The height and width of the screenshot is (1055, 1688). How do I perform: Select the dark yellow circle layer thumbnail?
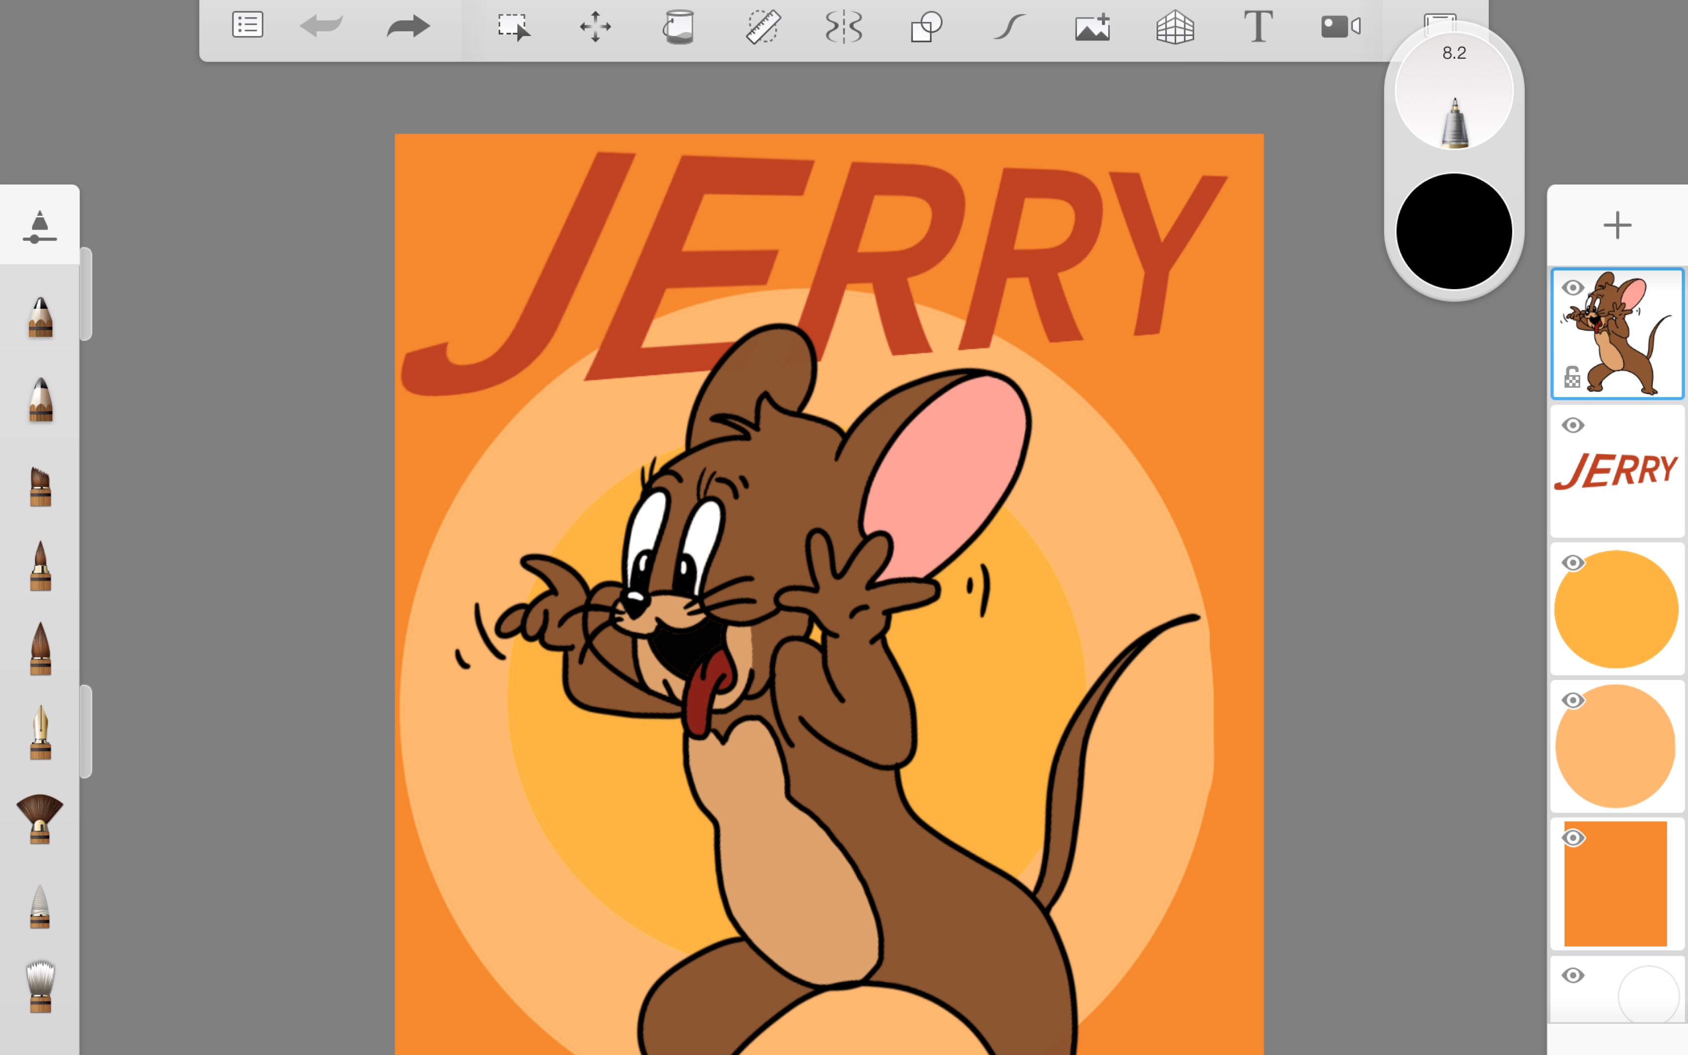tap(1617, 609)
